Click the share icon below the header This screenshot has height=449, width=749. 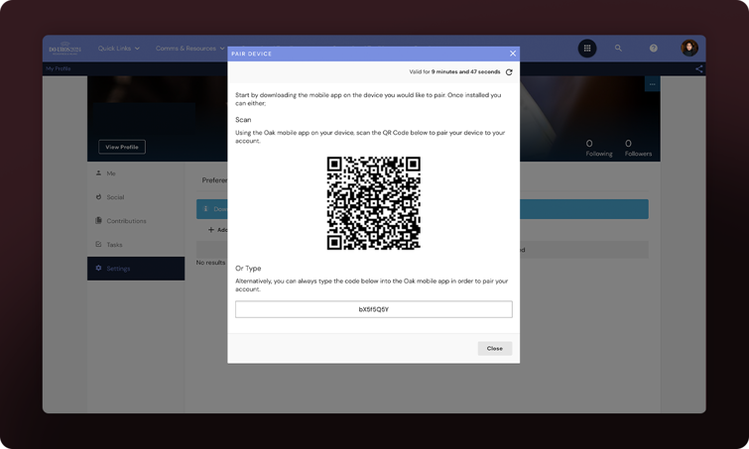pyautogui.click(x=698, y=69)
